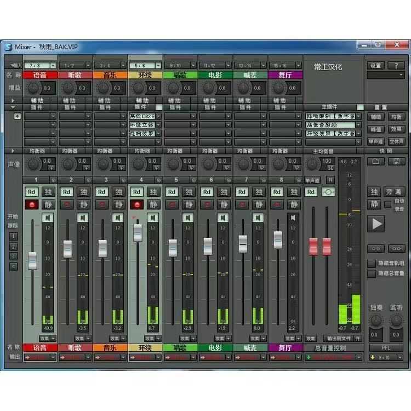Click the master 单声道 button
Image resolution: width=411 pixels, height=411 pixels.
(x=312, y=180)
